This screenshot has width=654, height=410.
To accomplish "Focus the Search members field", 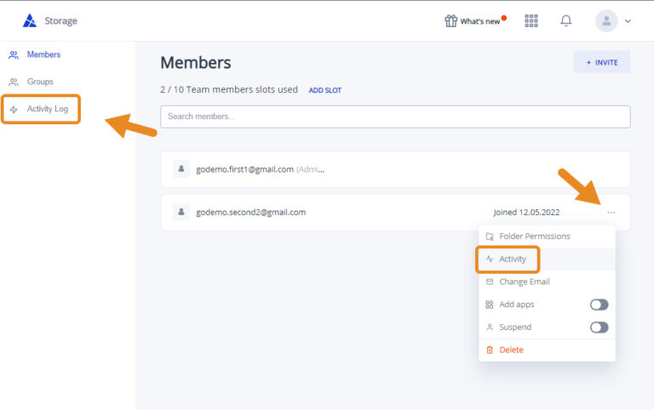I will [x=395, y=117].
